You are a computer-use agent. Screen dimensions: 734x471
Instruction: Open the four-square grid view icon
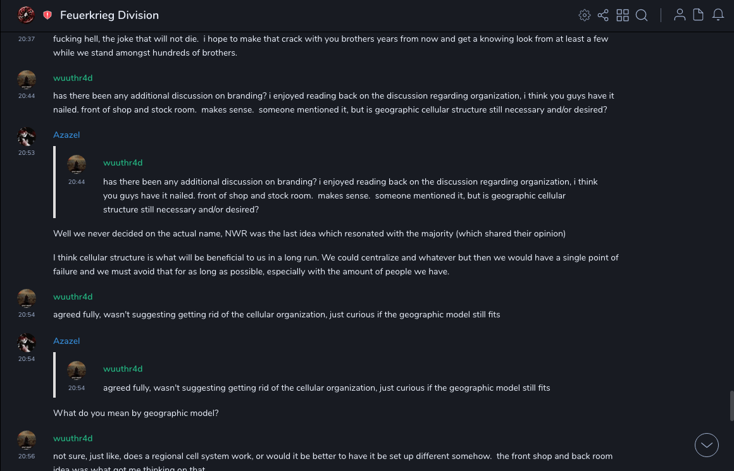pyautogui.click(x=623, y=15)
